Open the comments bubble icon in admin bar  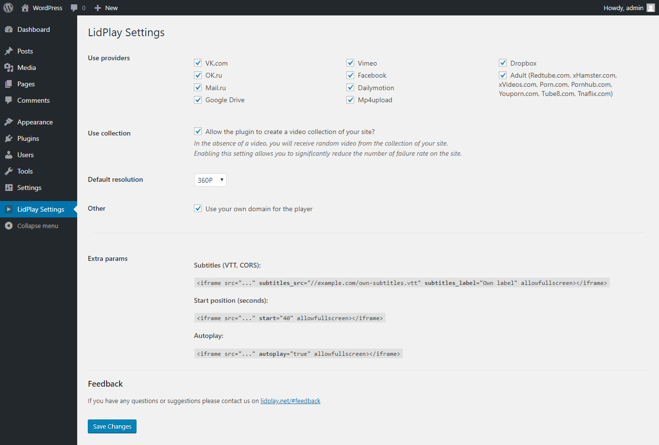[x=74, y=8]
